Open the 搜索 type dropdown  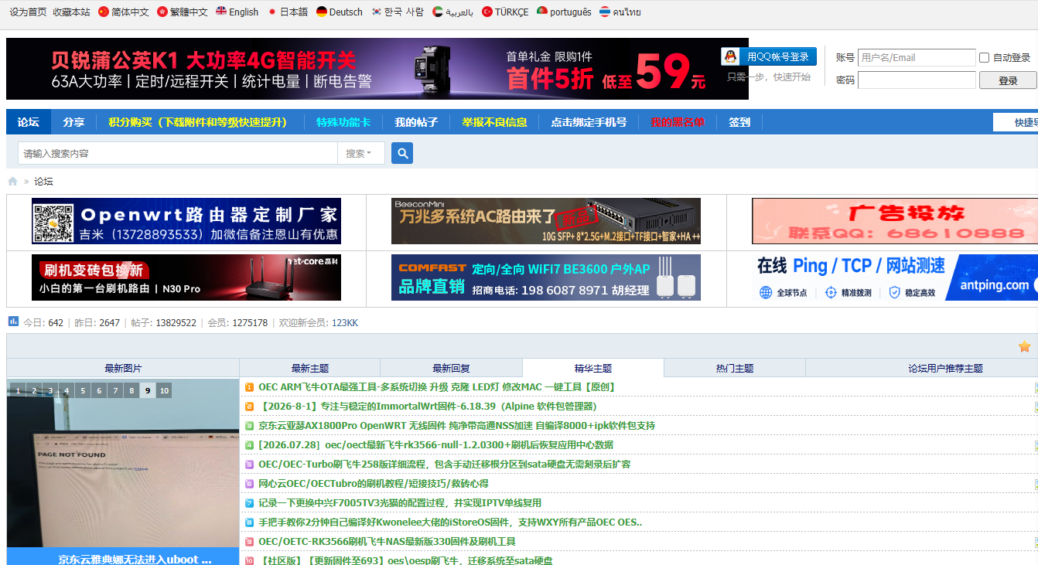click(360, 153)
